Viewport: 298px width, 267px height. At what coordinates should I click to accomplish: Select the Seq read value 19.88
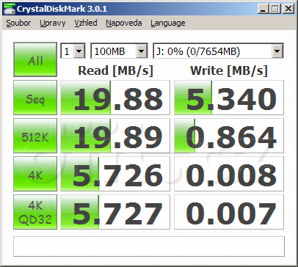tap(115, 98)
